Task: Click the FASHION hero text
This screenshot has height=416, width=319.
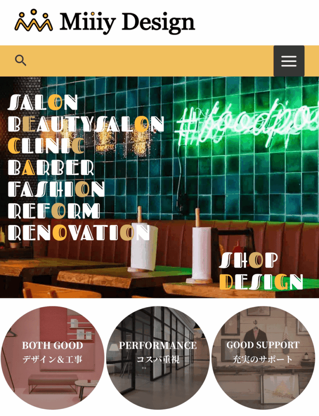Action: [56, 189]
